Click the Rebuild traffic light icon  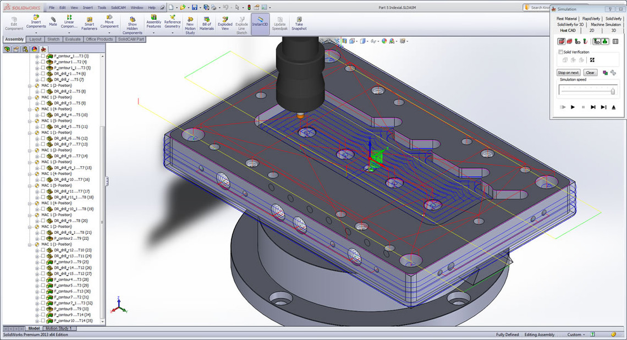[249, 7]
